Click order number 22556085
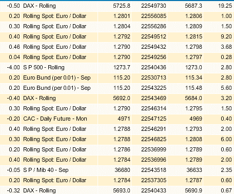Image resolution: width=234 pixels, height=194 pixels. tap(153, 16)
